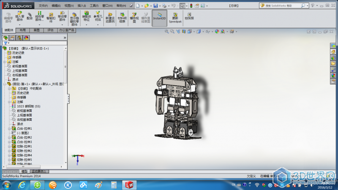Screen dimensions: 338x190
Task: Select 前视基准面 under top assembly
Action: click(x=19, y=66)
